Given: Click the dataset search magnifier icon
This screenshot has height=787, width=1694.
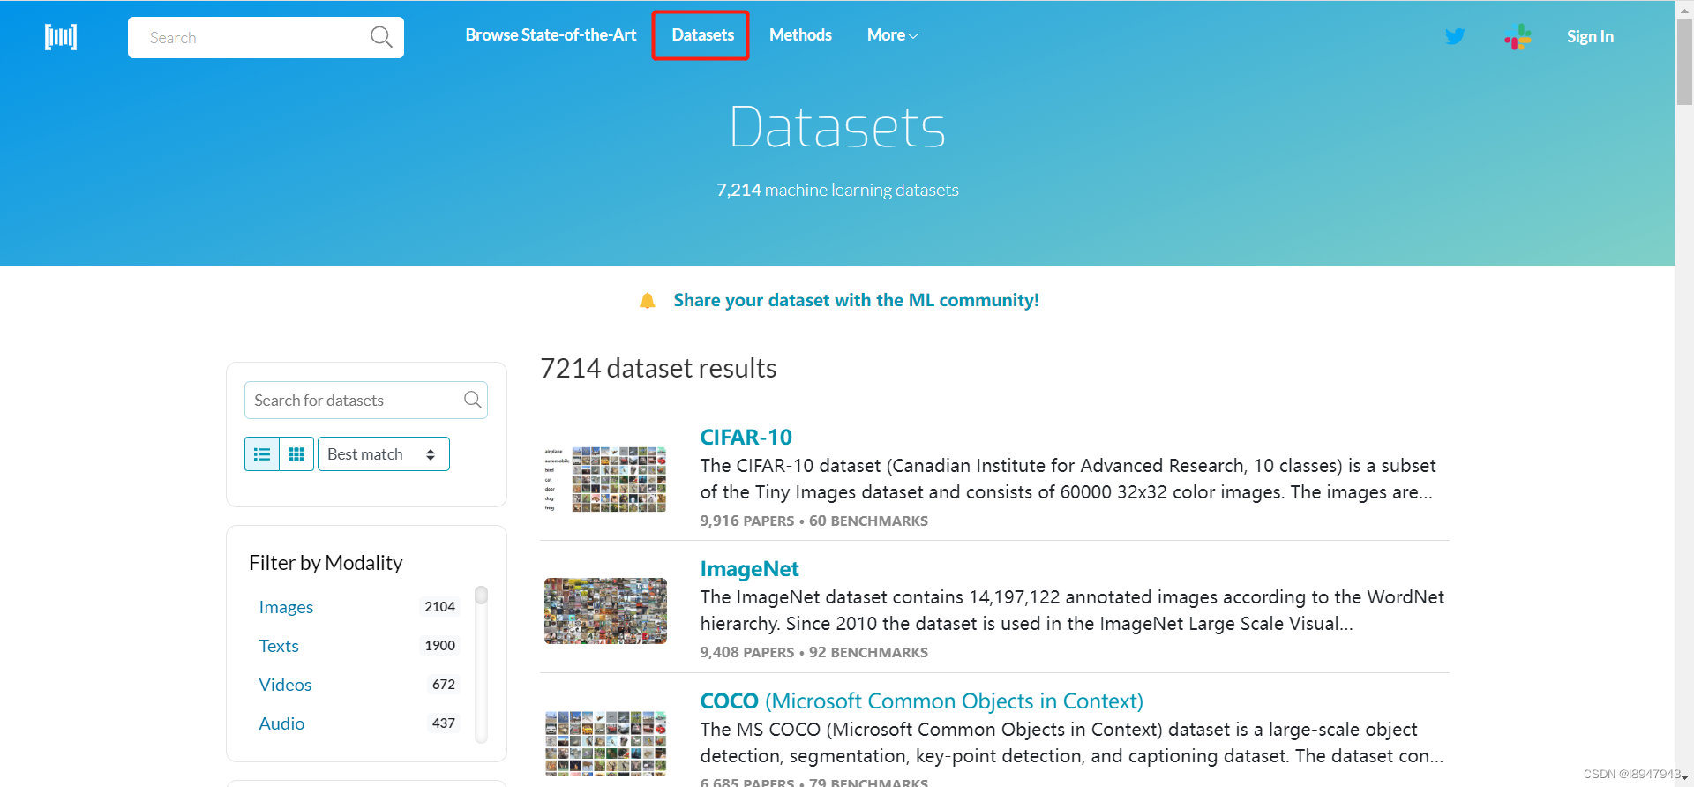Looking at the screenshot, I should click(x=473, y=400).
